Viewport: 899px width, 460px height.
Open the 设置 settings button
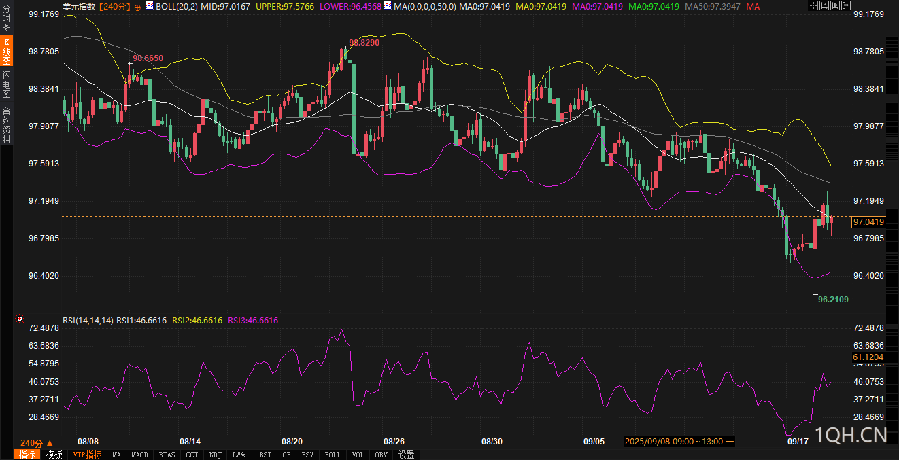click(x=407, y=455)
